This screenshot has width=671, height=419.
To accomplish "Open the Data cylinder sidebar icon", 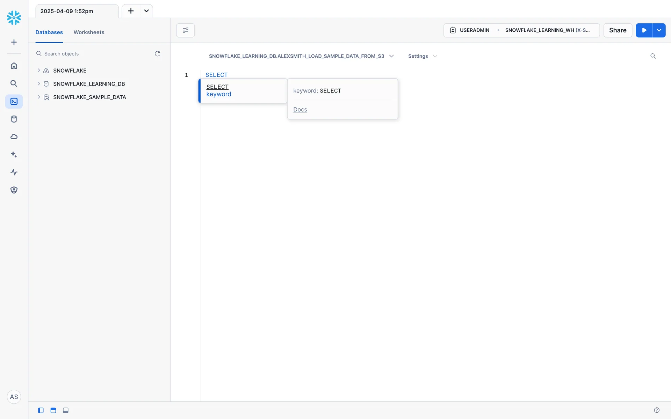I will click(14, 119).
